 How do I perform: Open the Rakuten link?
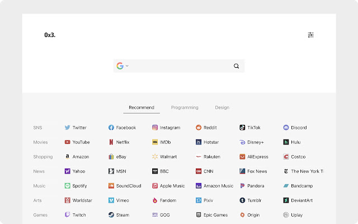pyautogui.click(x=208, y=157)
